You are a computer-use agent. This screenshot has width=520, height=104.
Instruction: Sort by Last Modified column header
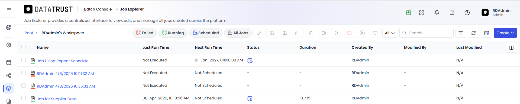[x=469, y=47]
